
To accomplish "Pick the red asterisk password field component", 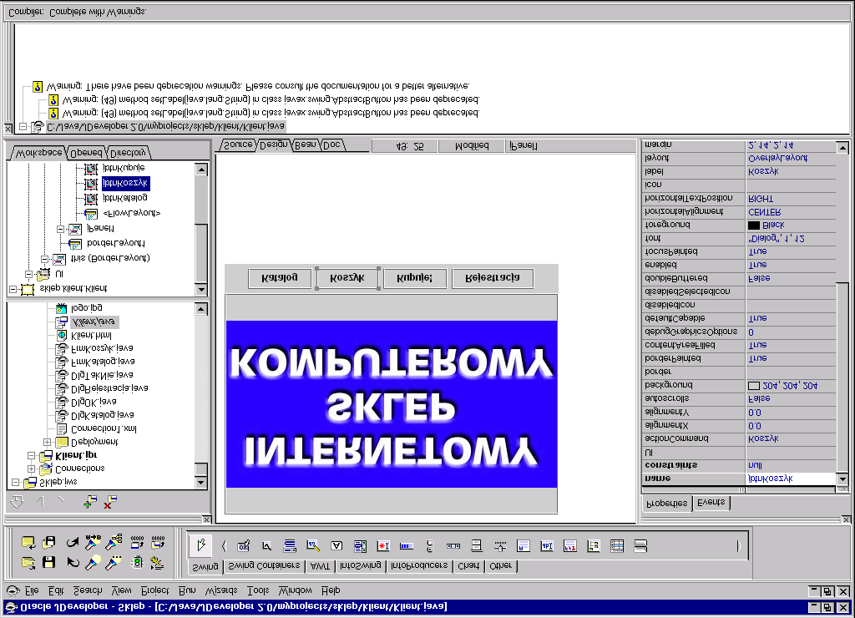I will click(x=383, y=545).
